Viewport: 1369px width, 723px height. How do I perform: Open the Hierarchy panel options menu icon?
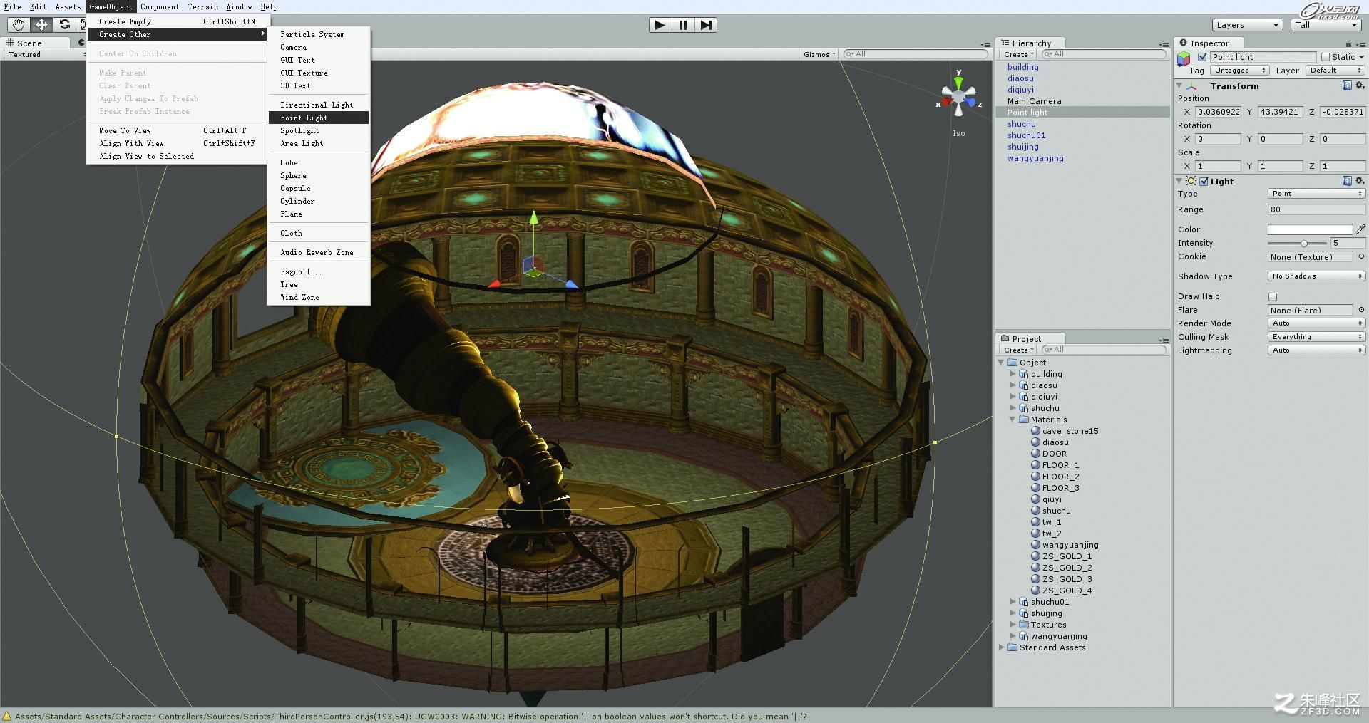pyautogui.click(x=1164, y=45)
